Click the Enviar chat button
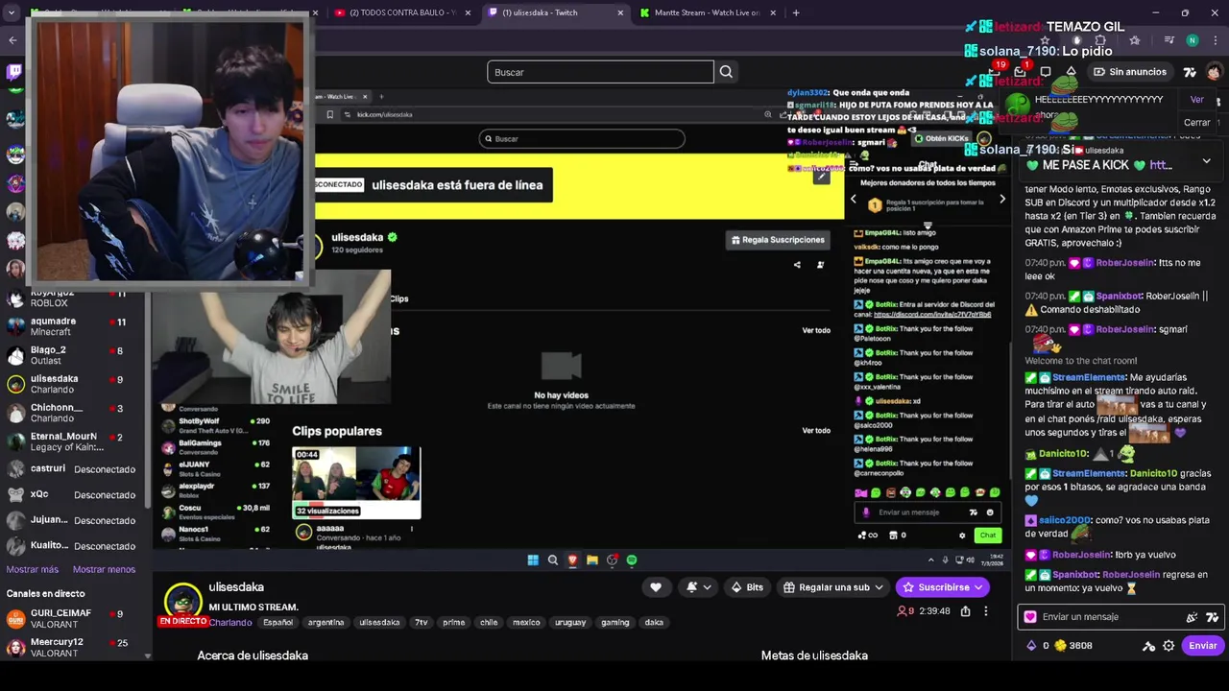This screenshot has height=691, width=1229. 1202,646
